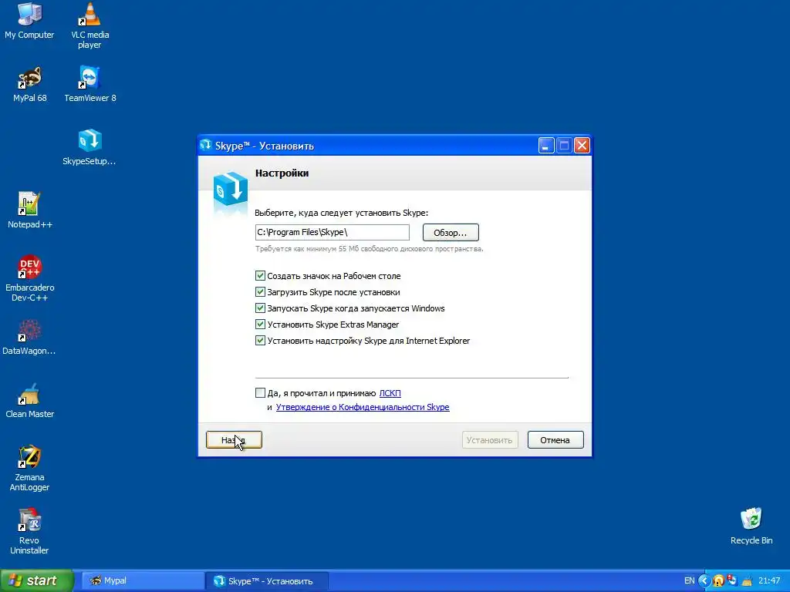Select Zemana AntiLogger shortcut
This screenshot has height=592, width=790.
point(29,468)
